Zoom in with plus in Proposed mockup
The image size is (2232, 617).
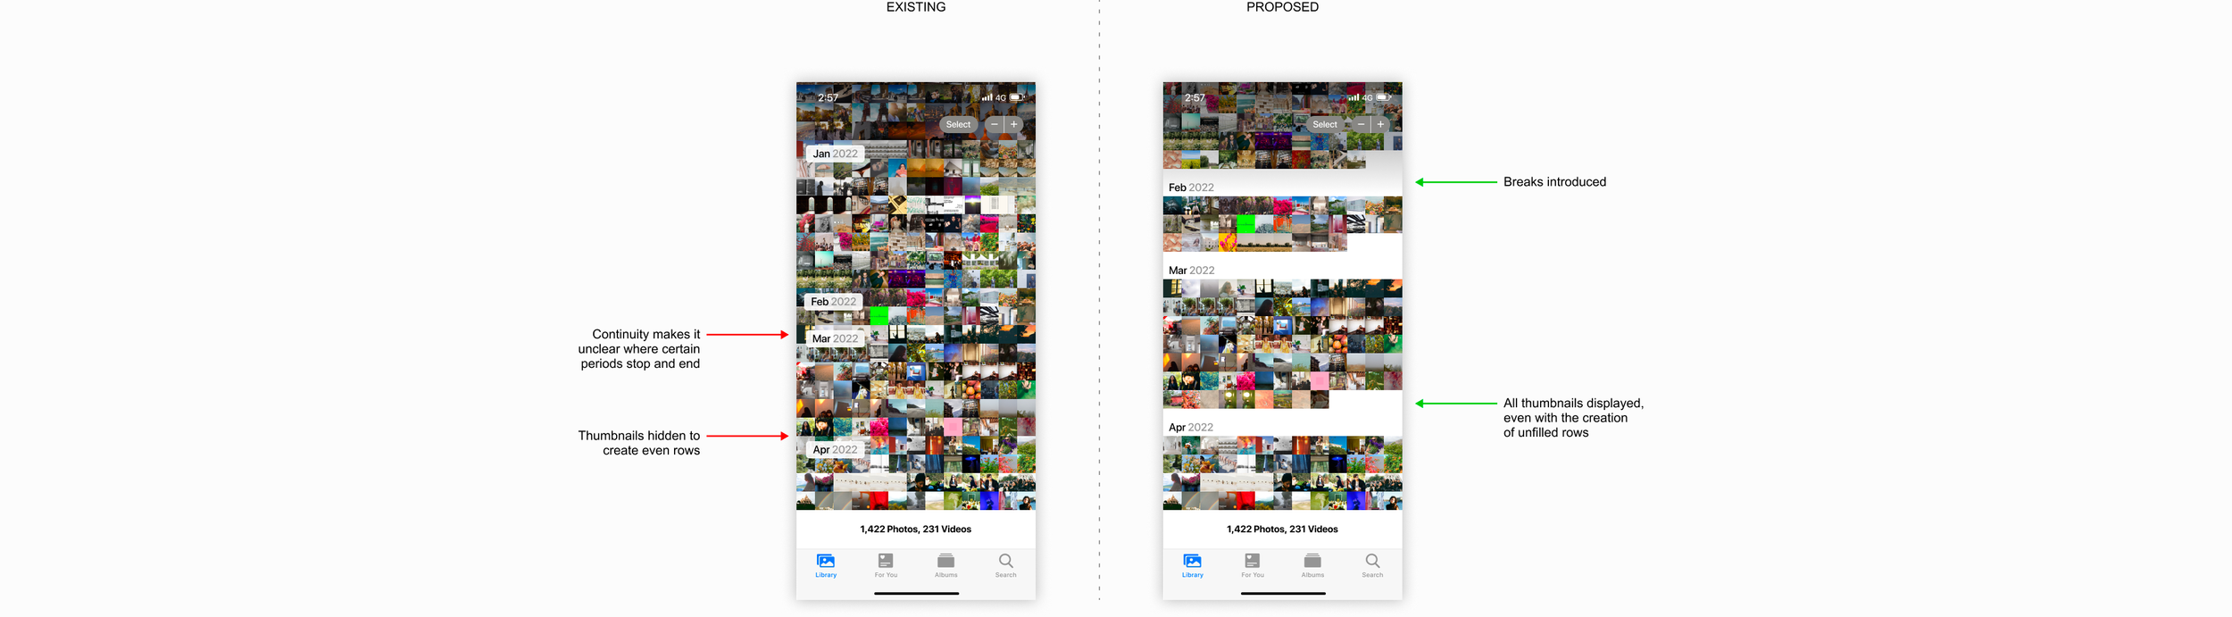click(x=1380, y=125)
